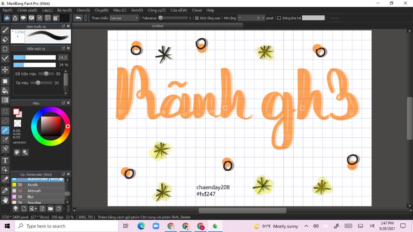Open the add brush dropdown arrow
413x232 pixels.
tap(36, 209)
